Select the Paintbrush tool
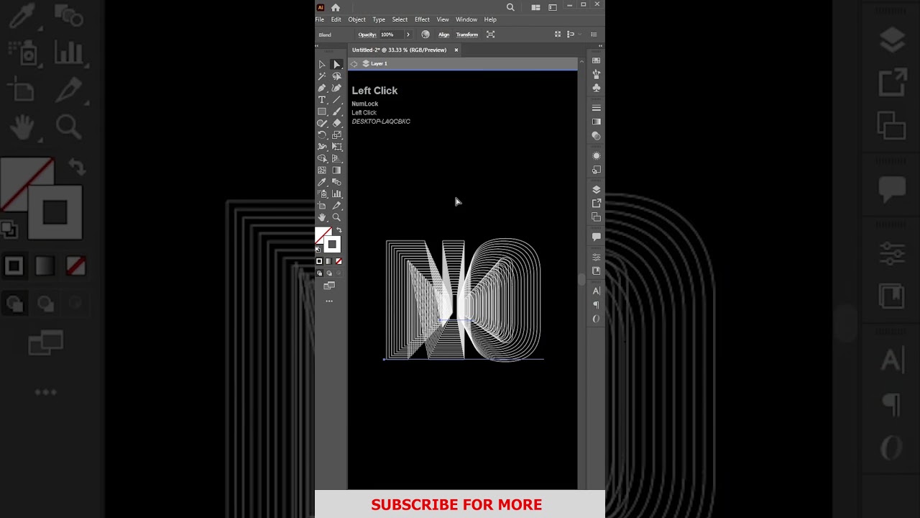The image size is (920, 518). tap(336, 112)
